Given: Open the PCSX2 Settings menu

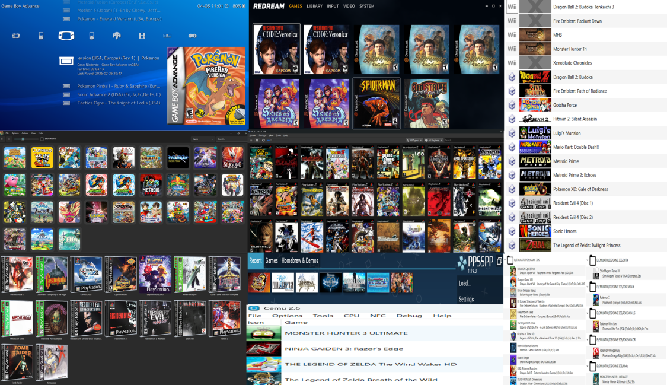Looking at the screenshot, I should (x=263, y=135).
